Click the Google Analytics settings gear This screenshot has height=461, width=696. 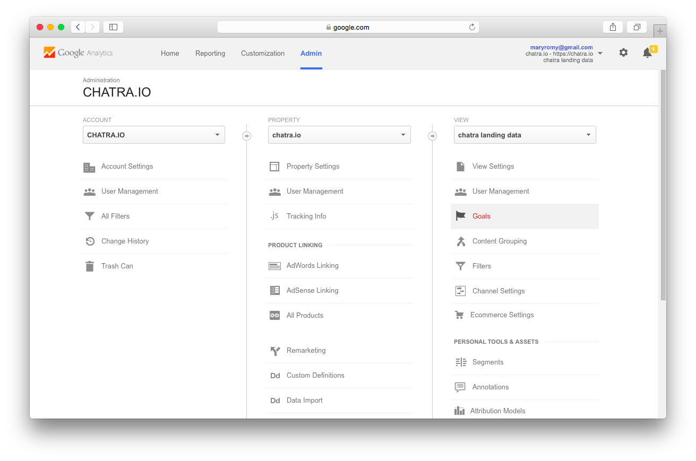click(x=623, y=53)
